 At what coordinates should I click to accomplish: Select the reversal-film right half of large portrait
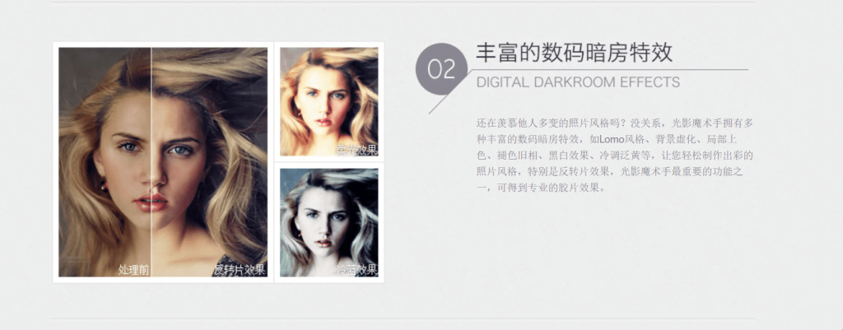click(210, 162)
